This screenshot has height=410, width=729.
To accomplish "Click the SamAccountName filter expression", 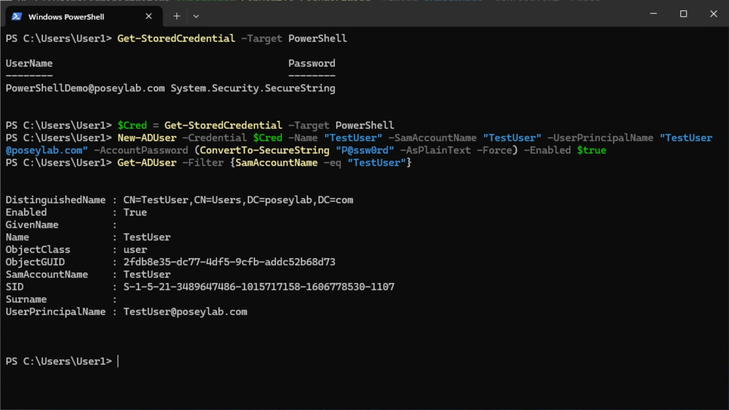I will [x=276, y=163].
